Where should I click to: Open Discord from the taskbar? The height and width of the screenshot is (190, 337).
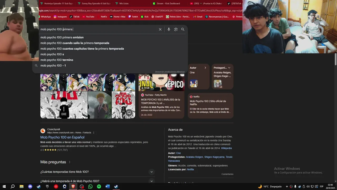[x=30, y=187]
